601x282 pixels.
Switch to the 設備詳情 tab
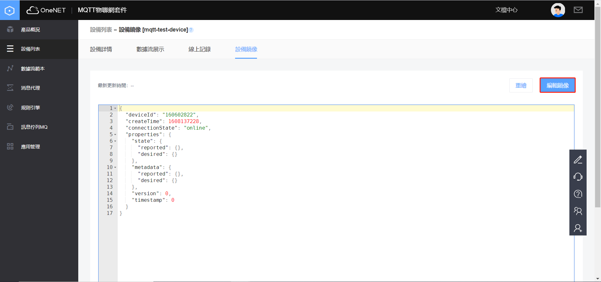(x=101, y=49)
